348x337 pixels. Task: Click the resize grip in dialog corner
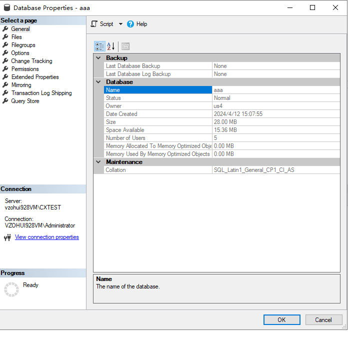[x=344, y=327]
